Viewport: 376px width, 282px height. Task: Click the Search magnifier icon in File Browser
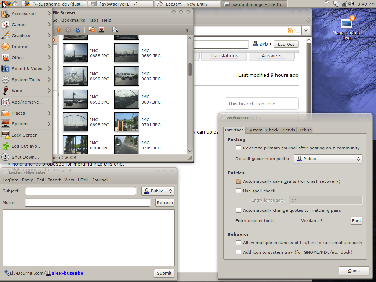(115, 30)
